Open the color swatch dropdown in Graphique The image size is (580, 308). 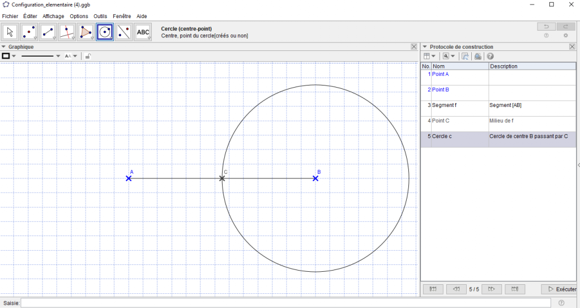coord(9,56)
